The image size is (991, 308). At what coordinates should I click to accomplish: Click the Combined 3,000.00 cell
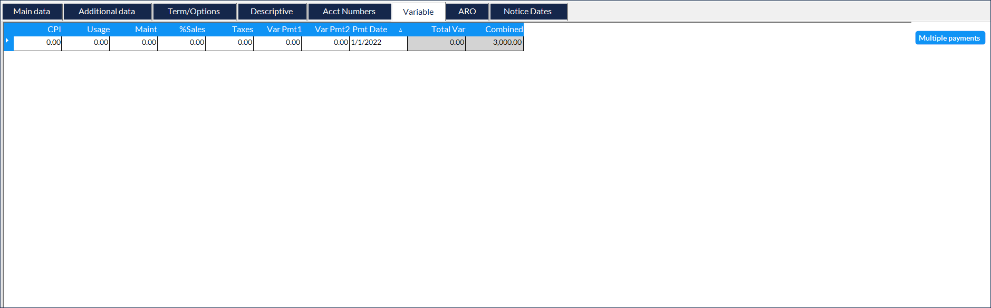pyautogui.click(x=495, y=43)
